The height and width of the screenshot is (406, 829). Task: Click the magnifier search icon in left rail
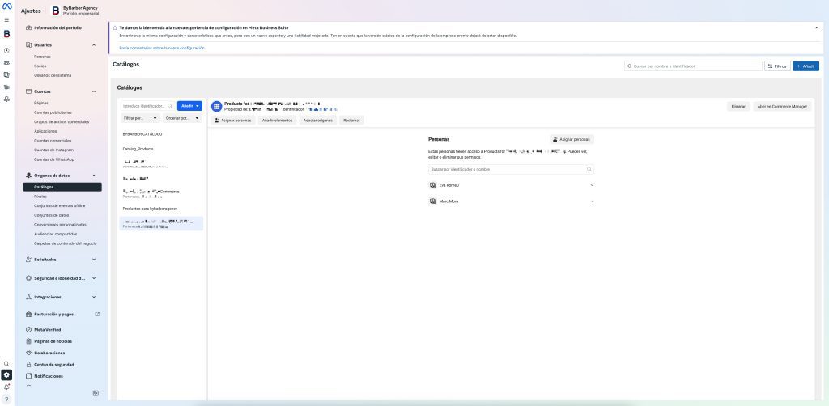pos(6,364)
